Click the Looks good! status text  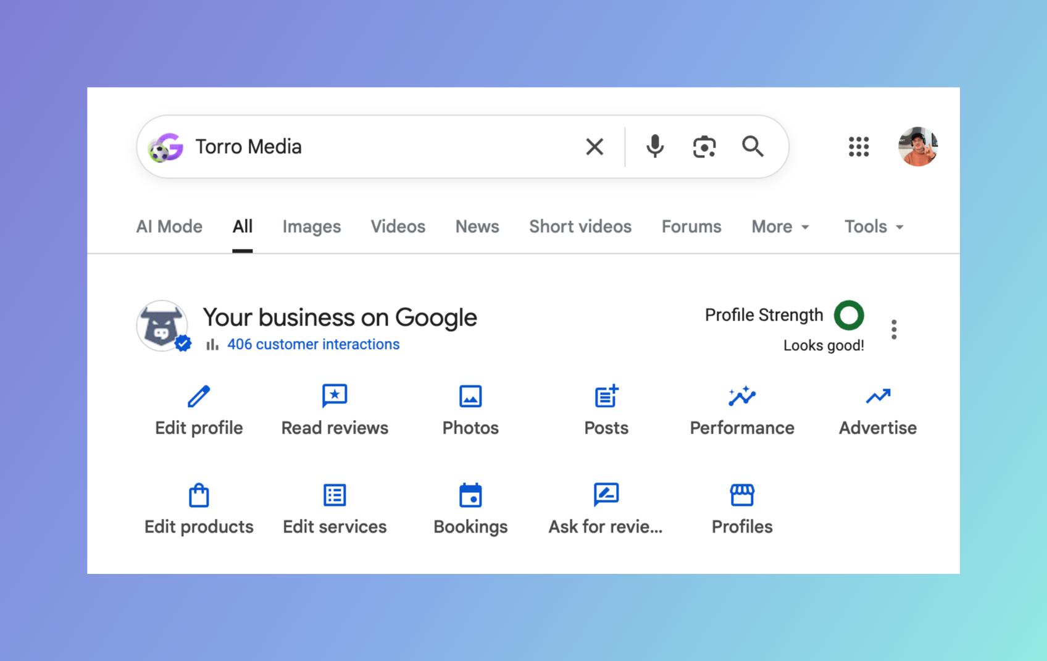coord(824,345)
